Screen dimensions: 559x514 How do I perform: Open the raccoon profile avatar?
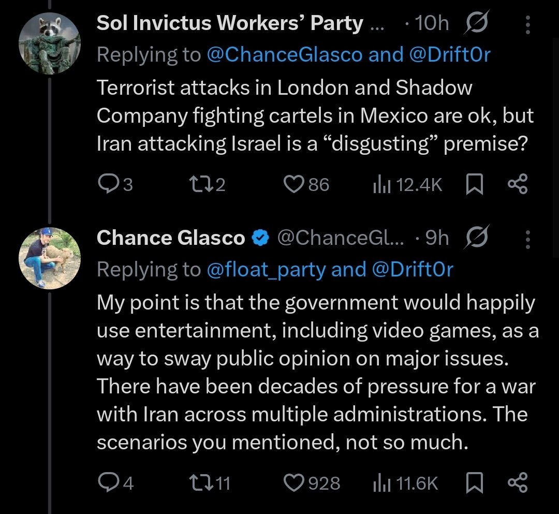(x=50, y=43)
